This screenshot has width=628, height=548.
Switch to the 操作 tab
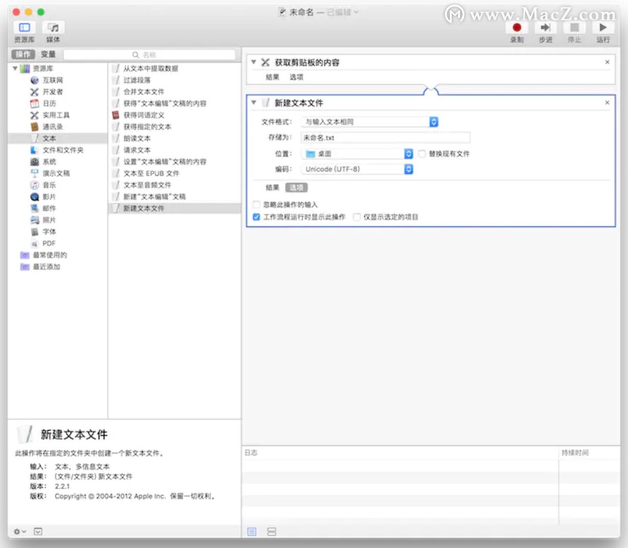pyautogui.click(x=23, y=54)
